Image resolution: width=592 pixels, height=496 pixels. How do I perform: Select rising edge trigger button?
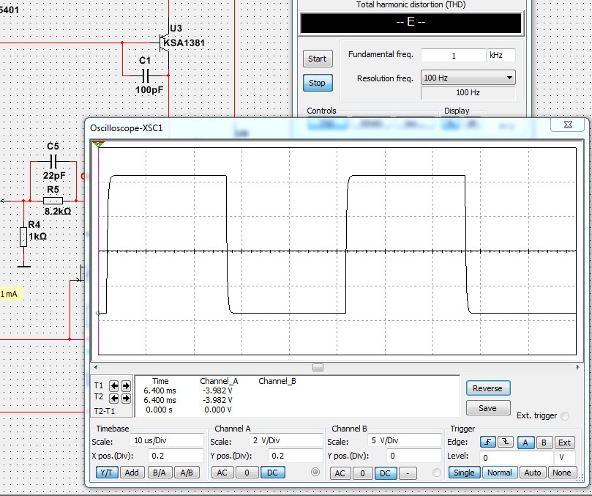coord(488,442)
